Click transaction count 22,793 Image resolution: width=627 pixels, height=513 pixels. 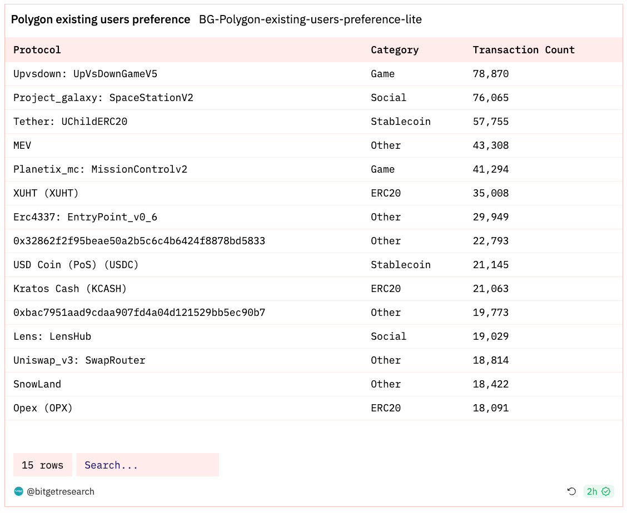click(491, 241)
